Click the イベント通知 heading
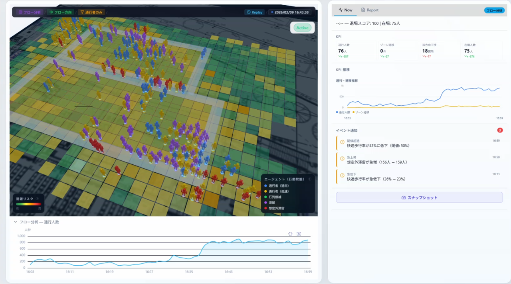 point(347,130)
